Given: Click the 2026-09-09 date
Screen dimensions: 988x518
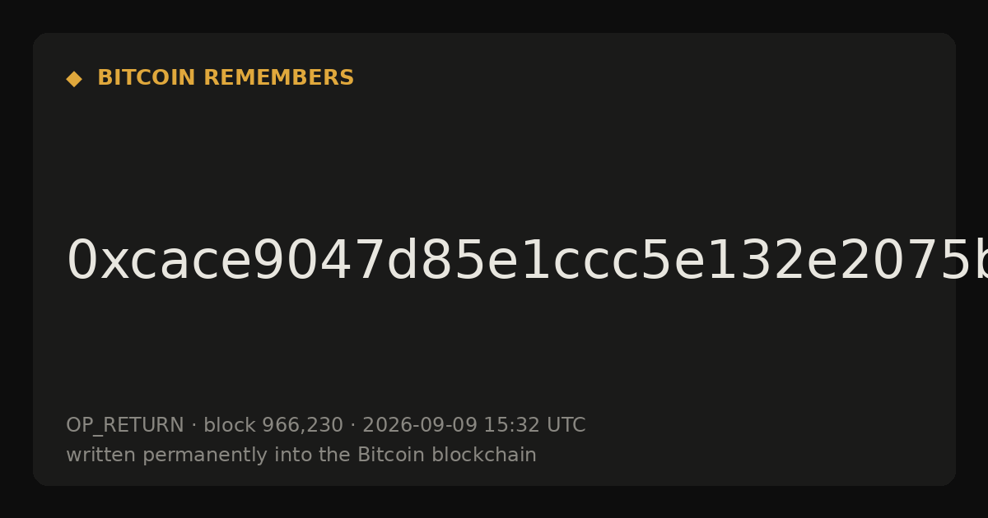Looking at the screenshot, I should tap(420, 425).
